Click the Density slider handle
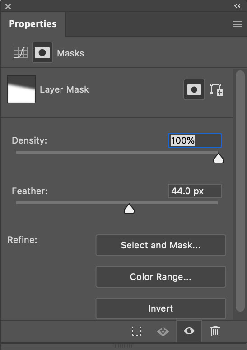 pos(219,158)
